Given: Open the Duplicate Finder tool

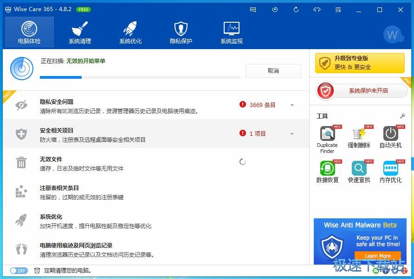Looking at the screenshot, I should 327,139.
